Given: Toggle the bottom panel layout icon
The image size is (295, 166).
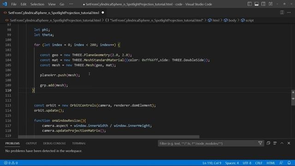Looking at the screenshot, I should (x=256, y=4).
